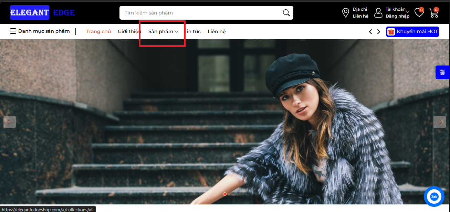Viewport: 450px width, 212px height.
Task: Click the user account icon
Action: [378, 13]
